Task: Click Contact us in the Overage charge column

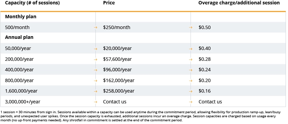Action: tap(210, 102)
